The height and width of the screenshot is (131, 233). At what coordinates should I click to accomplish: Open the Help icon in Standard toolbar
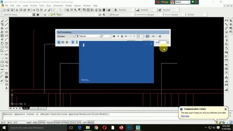click(x=109, y=10)
